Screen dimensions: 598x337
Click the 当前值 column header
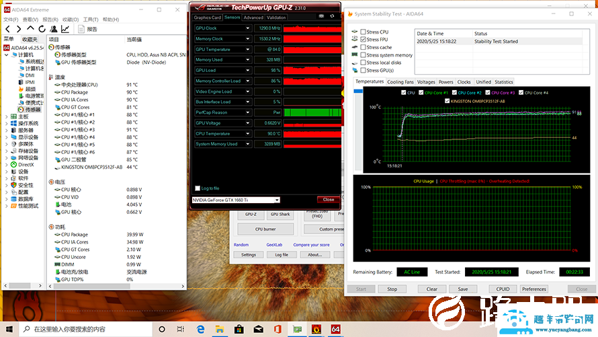pos(134,40)
